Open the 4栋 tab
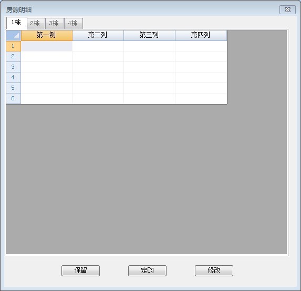The image size is (301, 291). (74, 24)
